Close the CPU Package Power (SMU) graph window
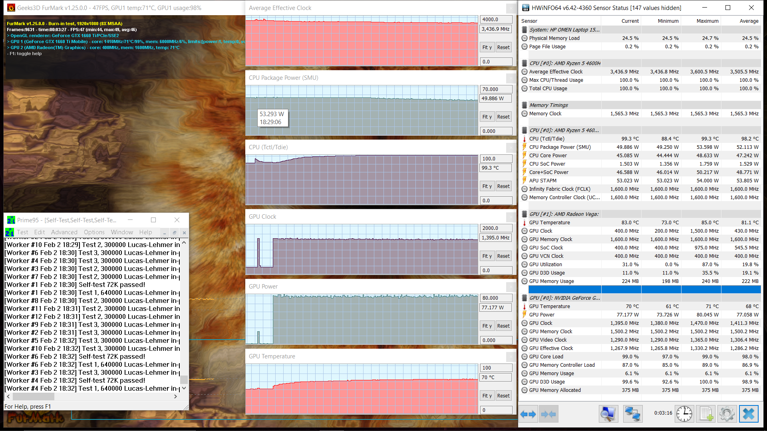767x431 pixels. 511,78
